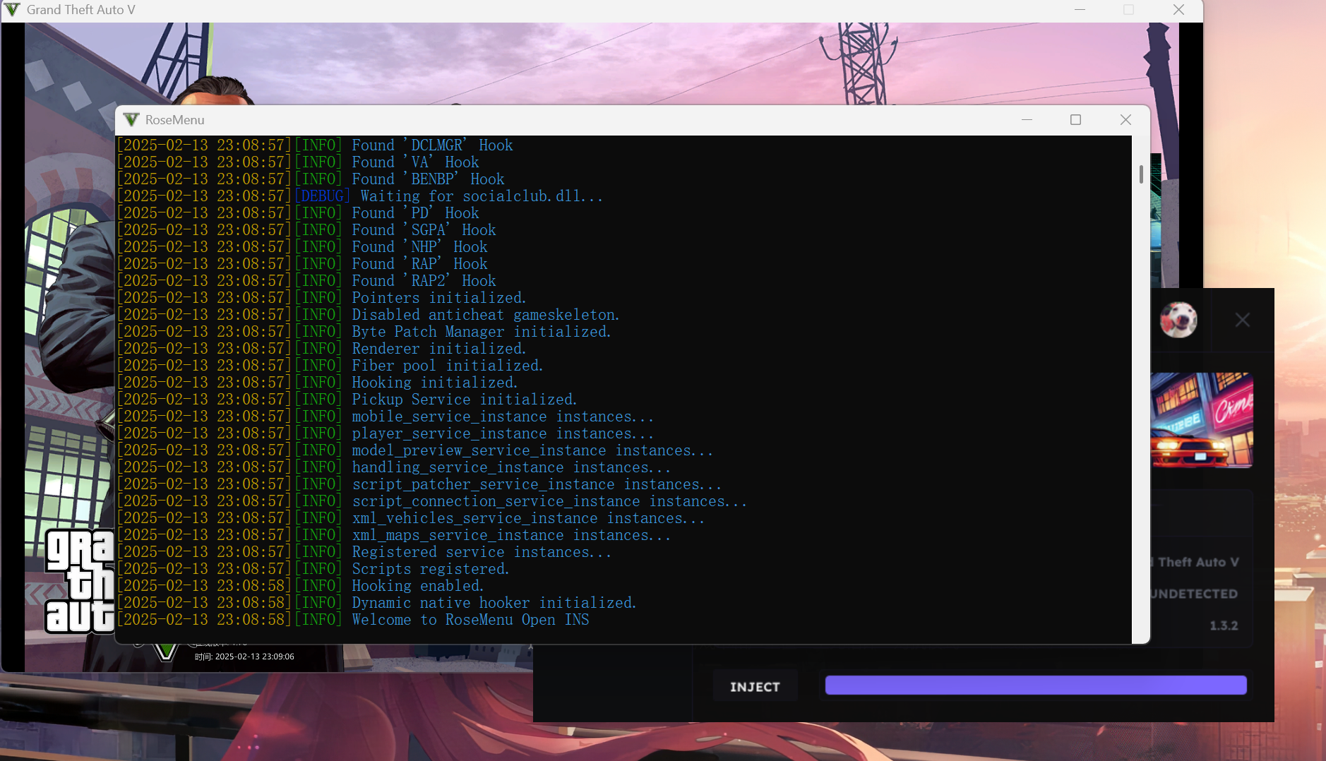Click the green V logo above the timestamp
Screen dimensions: 1326x761
166,652
